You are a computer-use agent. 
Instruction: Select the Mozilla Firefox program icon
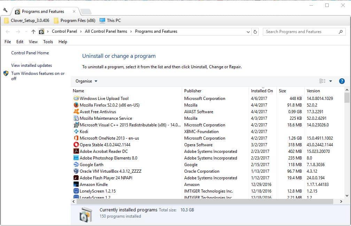click(x=76, y=105)
